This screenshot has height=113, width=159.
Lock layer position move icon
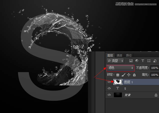pos(129,75)
